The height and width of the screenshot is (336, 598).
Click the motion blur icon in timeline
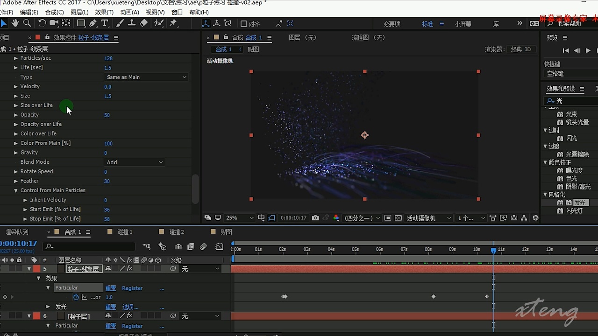click(203, 246)
